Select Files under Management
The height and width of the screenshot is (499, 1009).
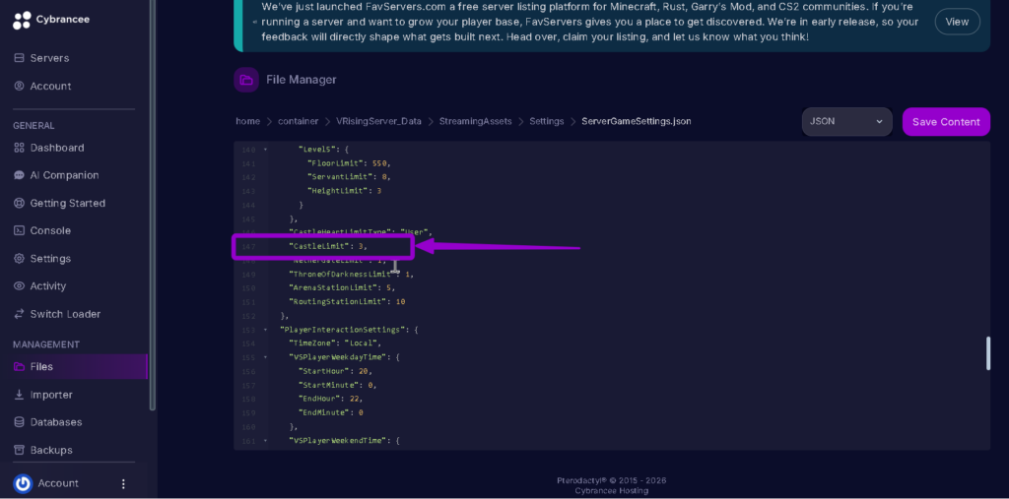(41, 366)
